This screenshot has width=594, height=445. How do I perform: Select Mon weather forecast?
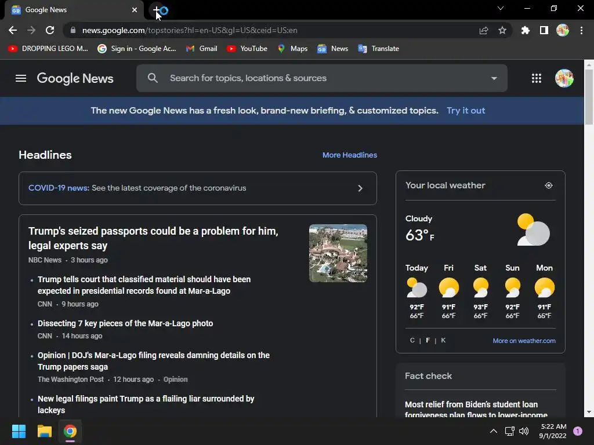[x=544, y=292]
